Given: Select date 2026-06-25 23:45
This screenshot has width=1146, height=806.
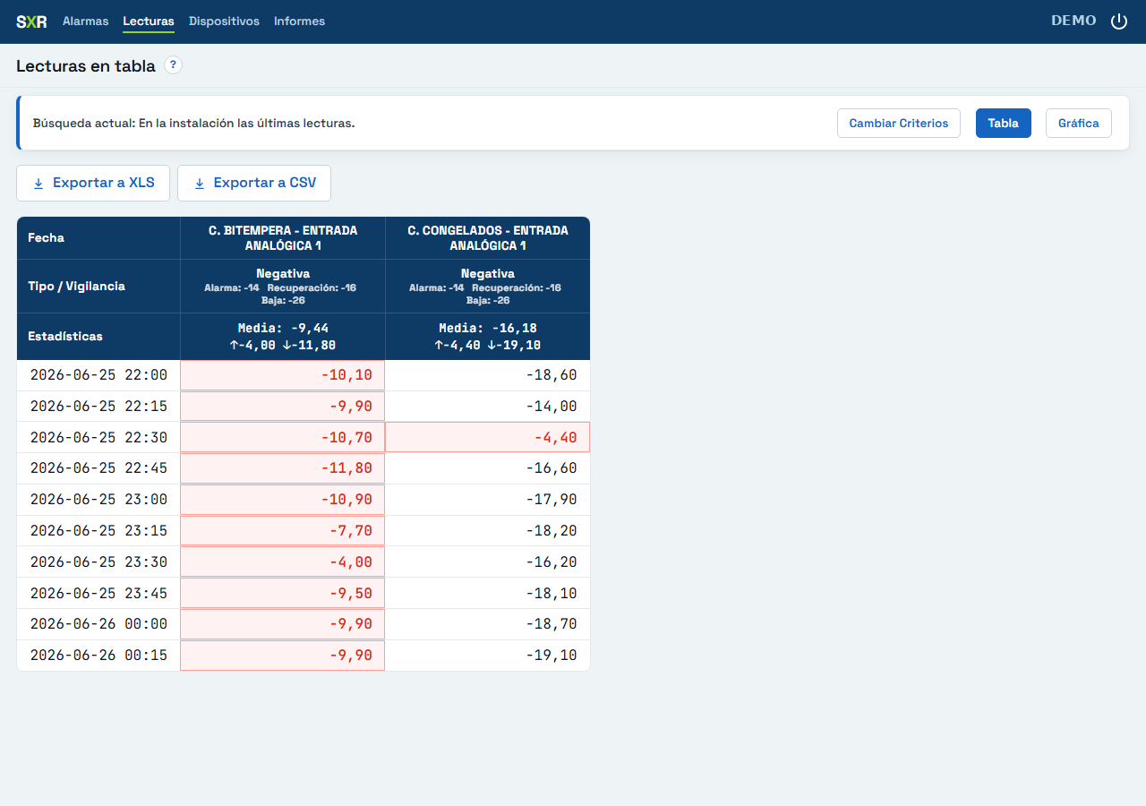Looking at the screenshot, I should pos(98,593).
